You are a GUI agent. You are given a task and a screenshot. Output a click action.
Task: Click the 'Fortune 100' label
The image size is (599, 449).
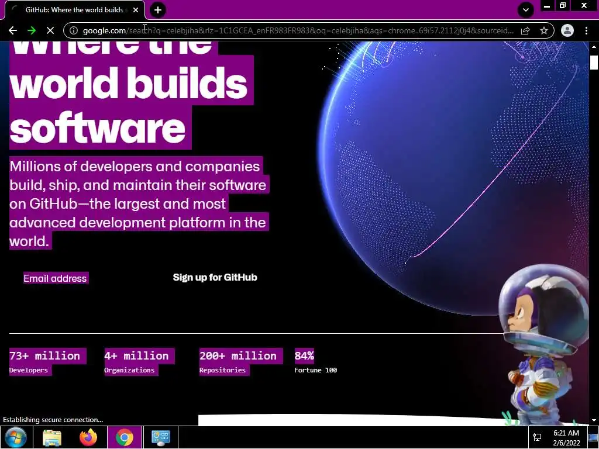(315, 370)
